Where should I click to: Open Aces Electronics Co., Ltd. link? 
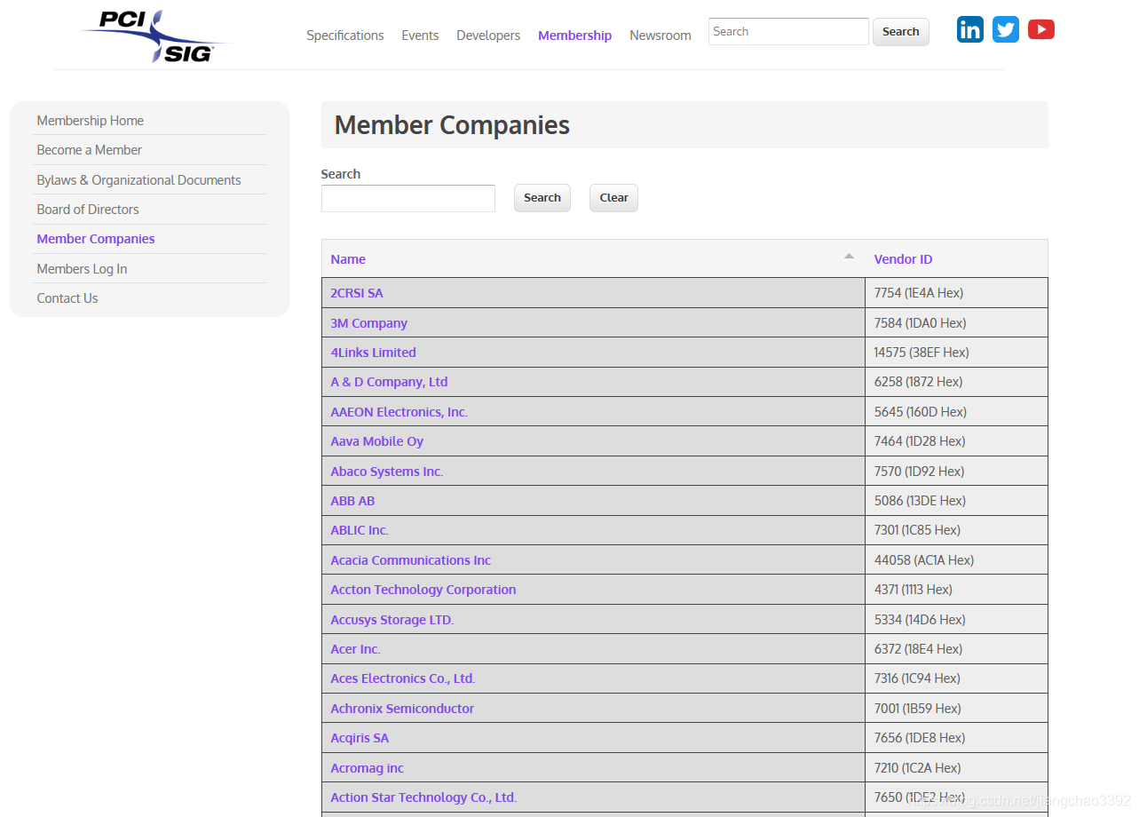tap(403, 678)
